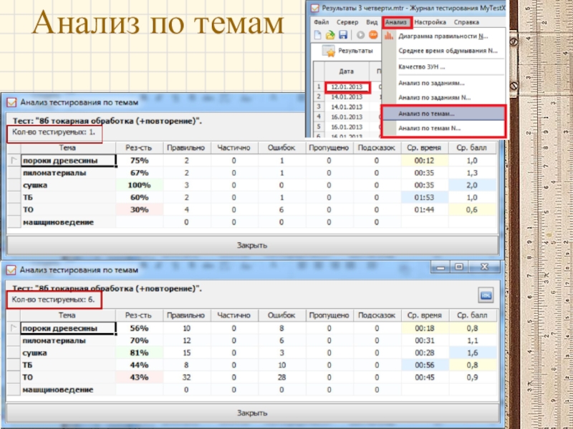Image resolution: width=573 pixels, height=429 pixels.
Task: Click the New file toolbar icon
Action: [319, 35]
